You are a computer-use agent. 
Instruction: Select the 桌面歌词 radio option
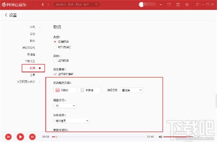(x=55, y=42)
